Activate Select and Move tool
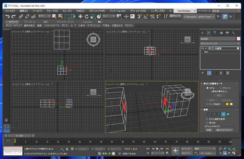Viewport: 244px width, 159px height. point(80,16)
